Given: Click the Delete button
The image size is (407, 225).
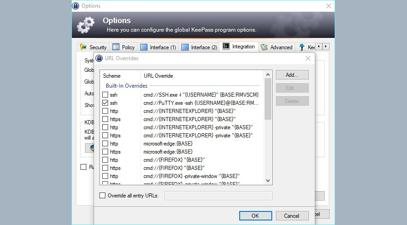Looking at the screenshot, I should [292, 101].
